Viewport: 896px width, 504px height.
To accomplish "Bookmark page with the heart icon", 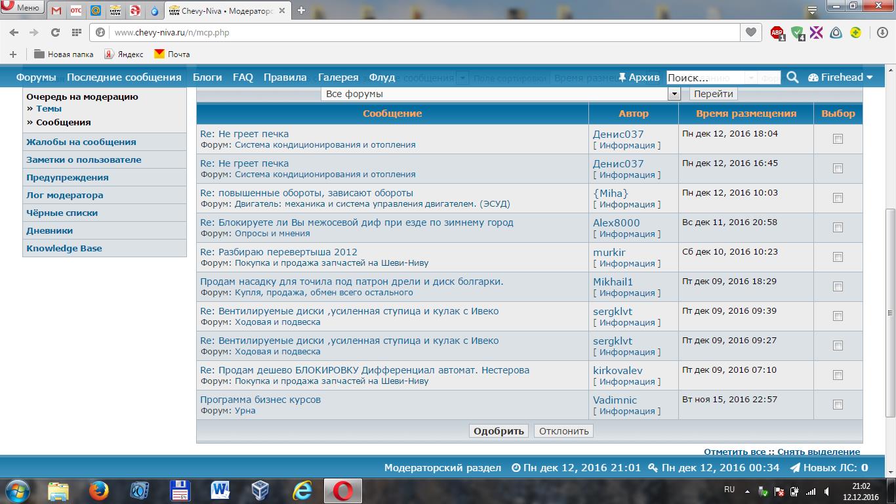I will (750, 32).
